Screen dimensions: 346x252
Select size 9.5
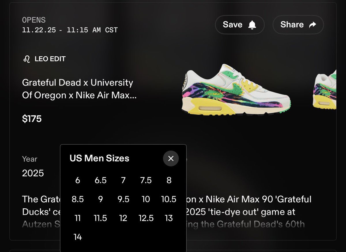(x=123, y=199)
